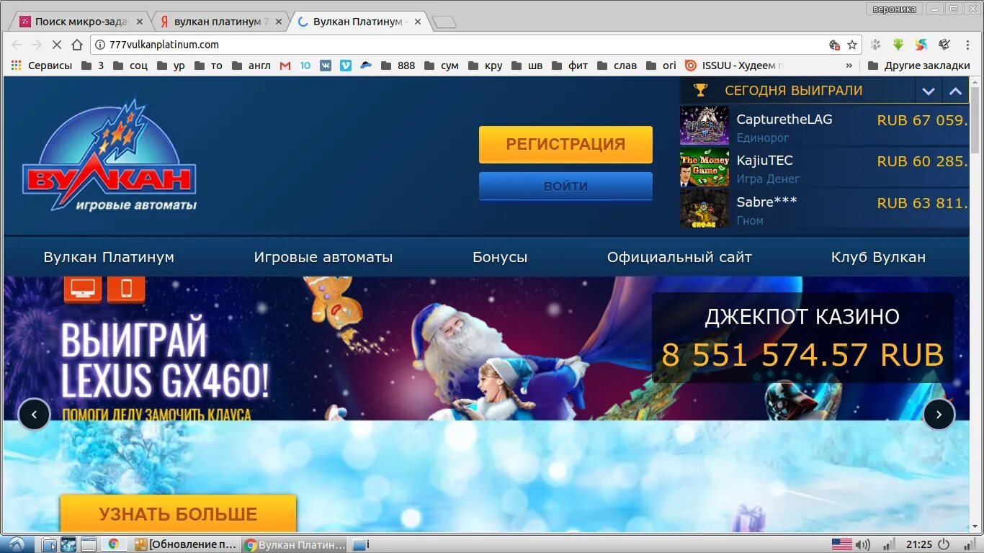
Task: Open the Вулкан Платинум taskbar window
Action: click(295, 544)
